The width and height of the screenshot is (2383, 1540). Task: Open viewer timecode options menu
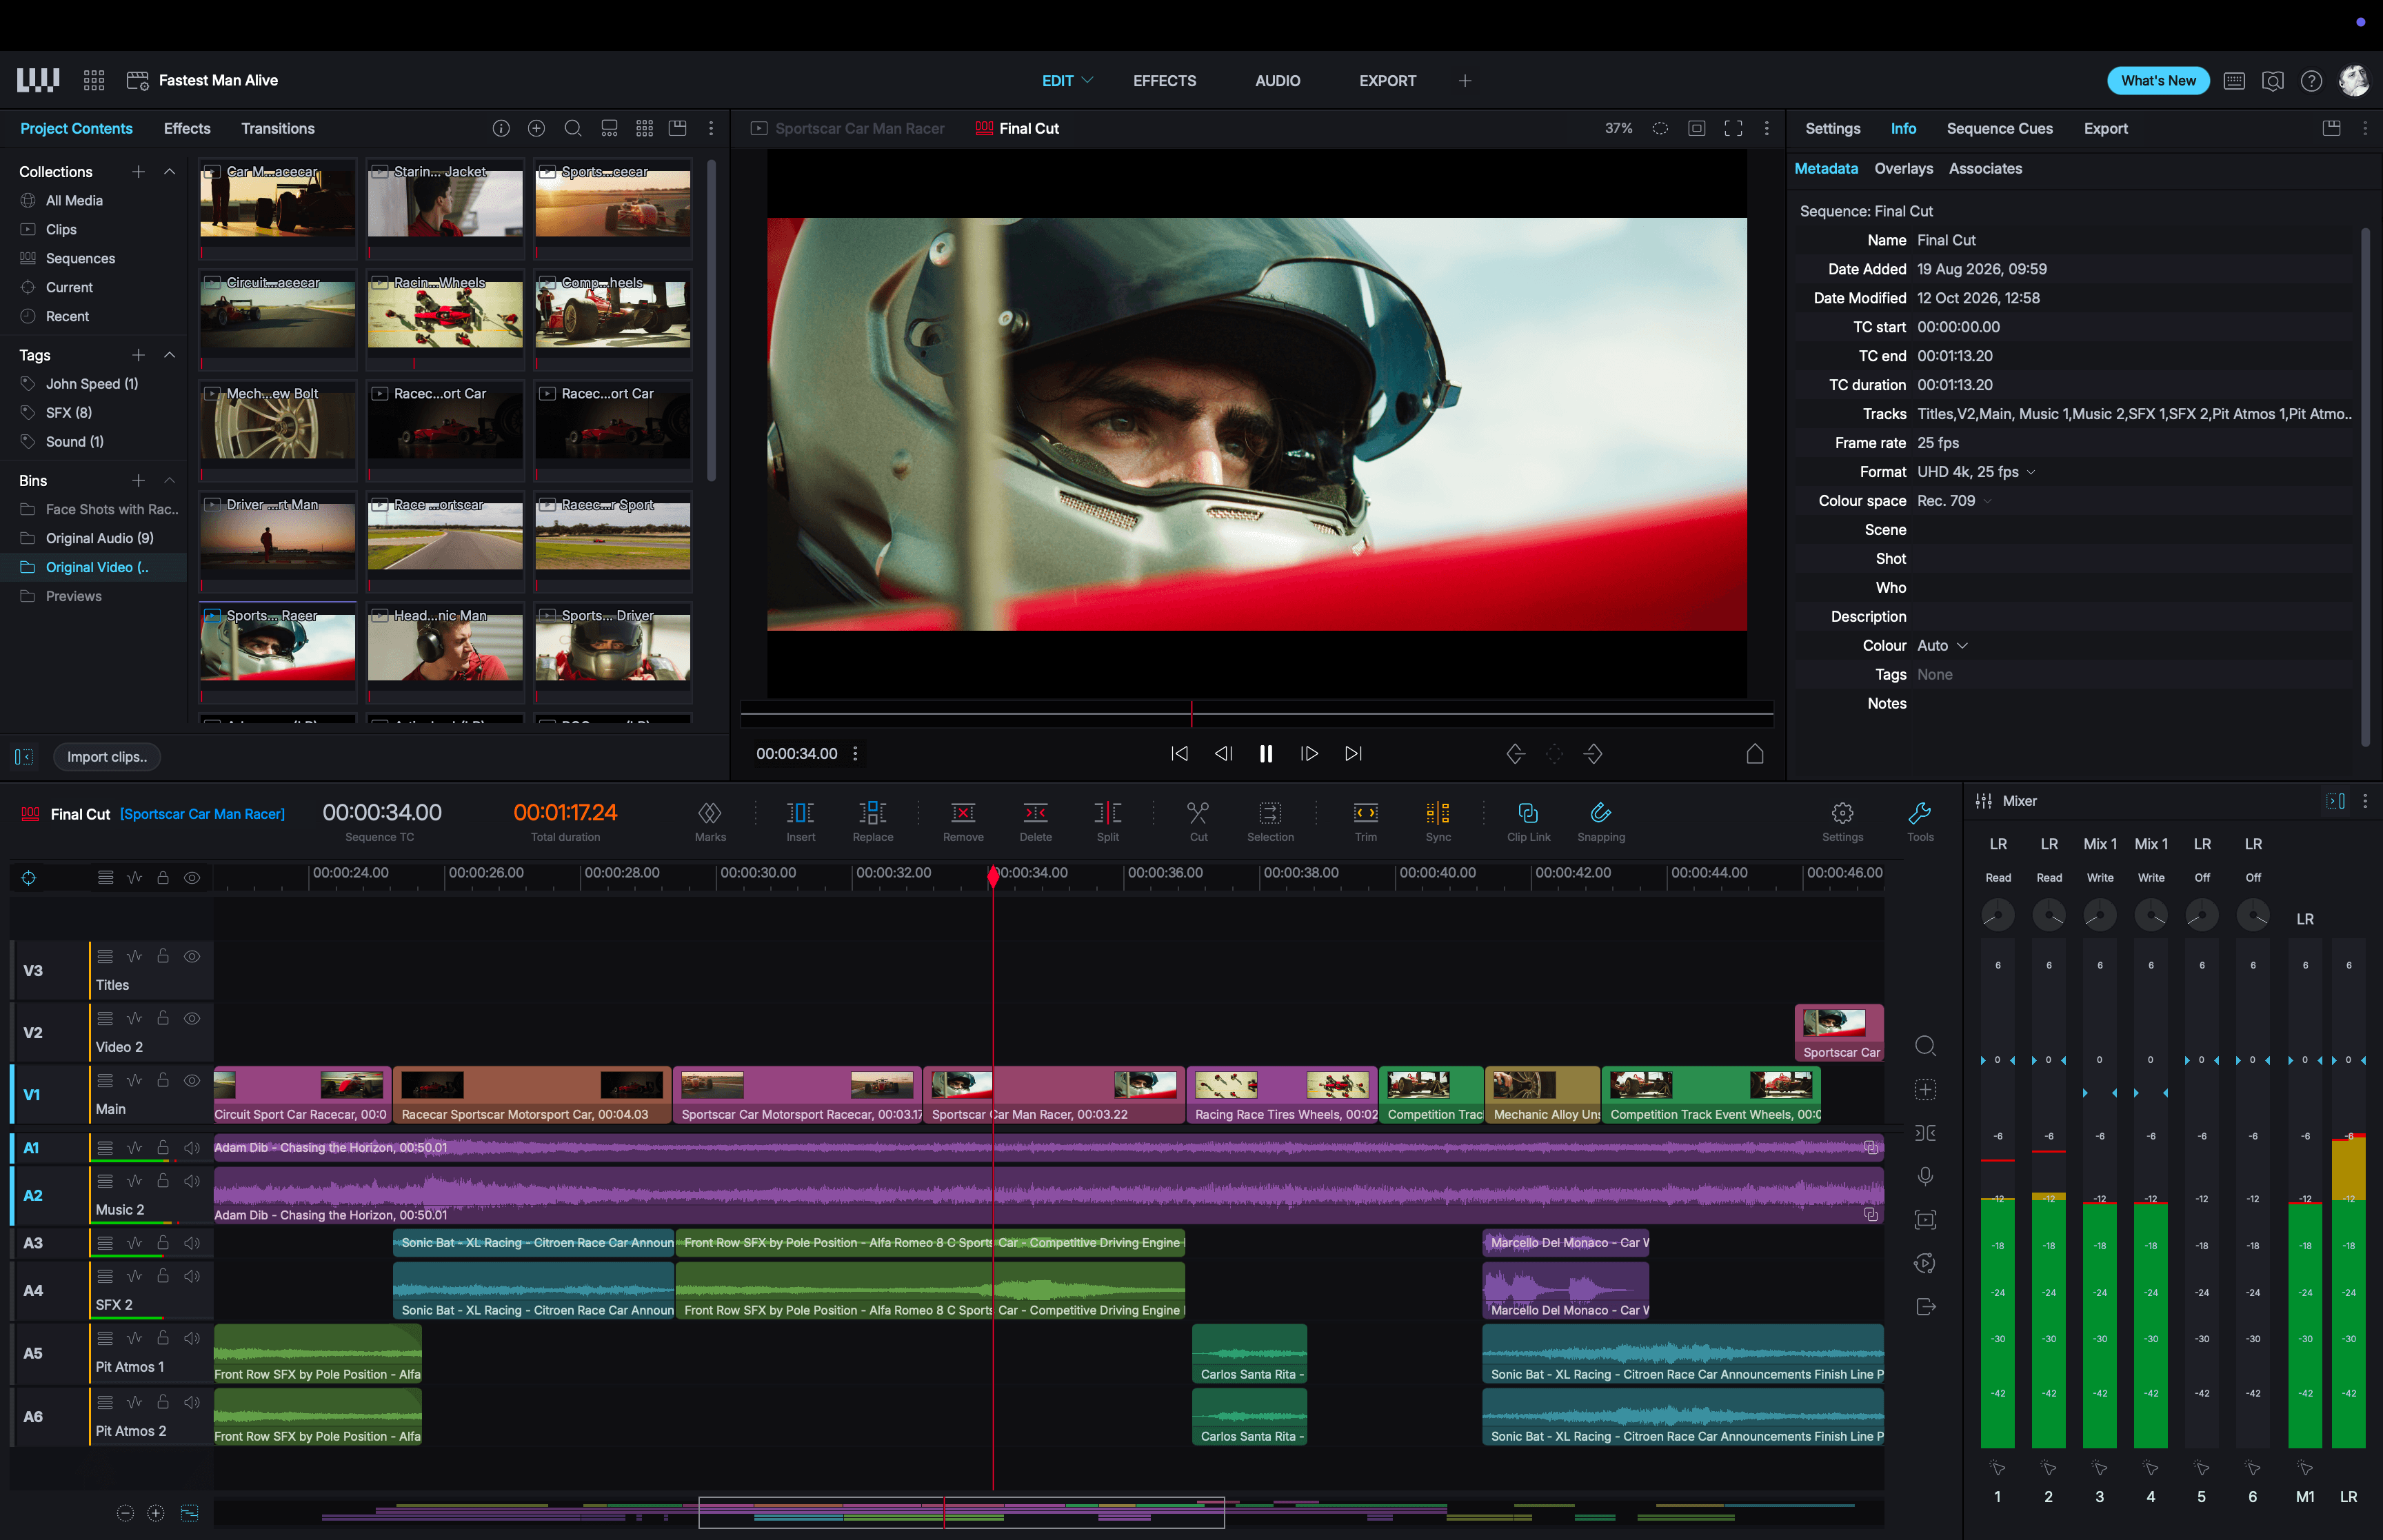pyautogui.click(x=855, y=753)
